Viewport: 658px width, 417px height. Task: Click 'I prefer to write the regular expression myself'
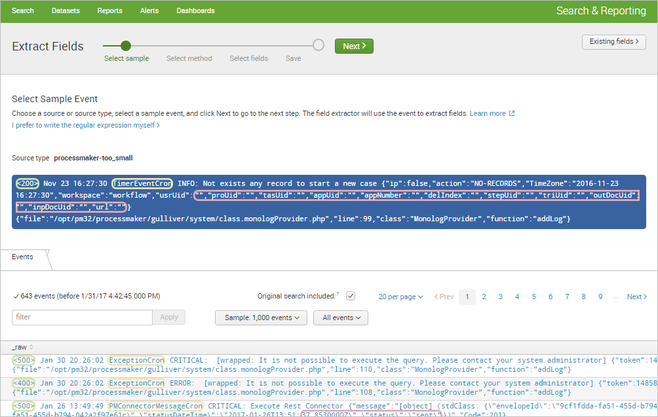[x=86, y=125]
